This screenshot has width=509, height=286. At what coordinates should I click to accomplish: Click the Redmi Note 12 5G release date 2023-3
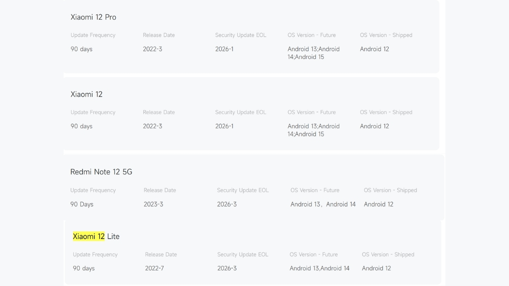[154, 204]
